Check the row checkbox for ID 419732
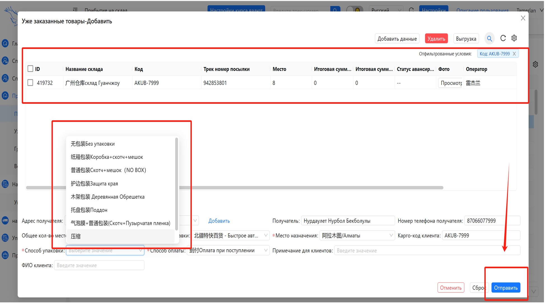This screenshot has height=308, width=547. 30,83
